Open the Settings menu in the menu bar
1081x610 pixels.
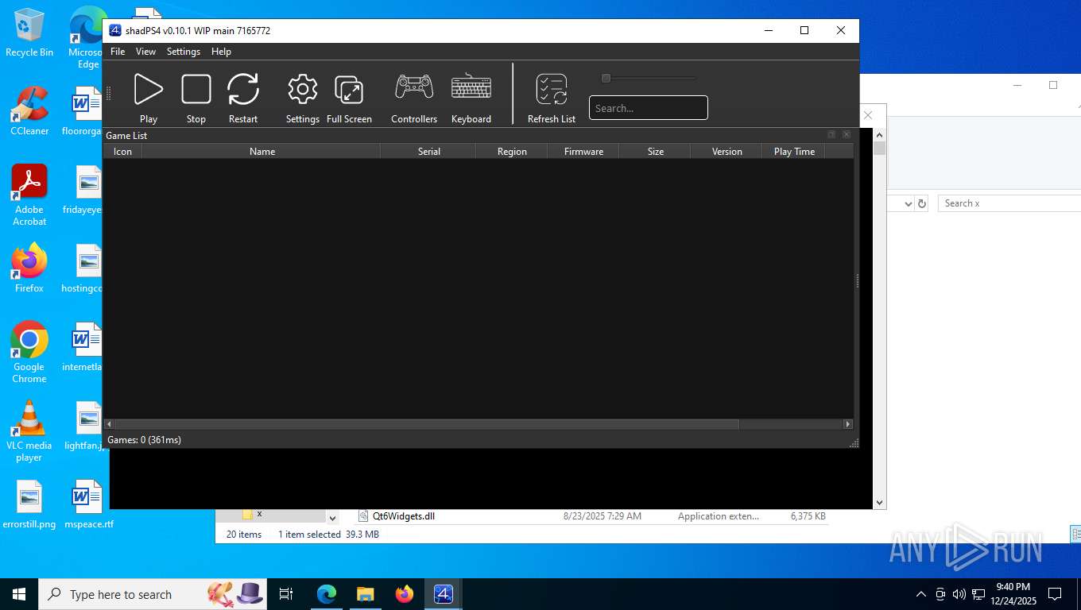(184, 52)
